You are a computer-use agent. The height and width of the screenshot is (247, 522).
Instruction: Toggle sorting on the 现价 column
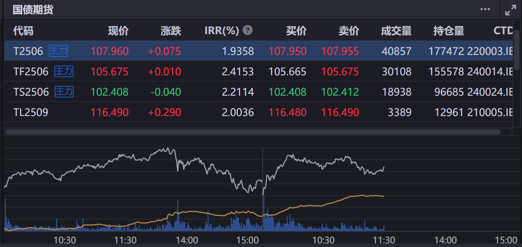point(118,31)
